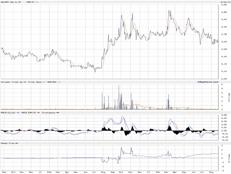Click the SMA(50) volume legend marker

(59, 82)
